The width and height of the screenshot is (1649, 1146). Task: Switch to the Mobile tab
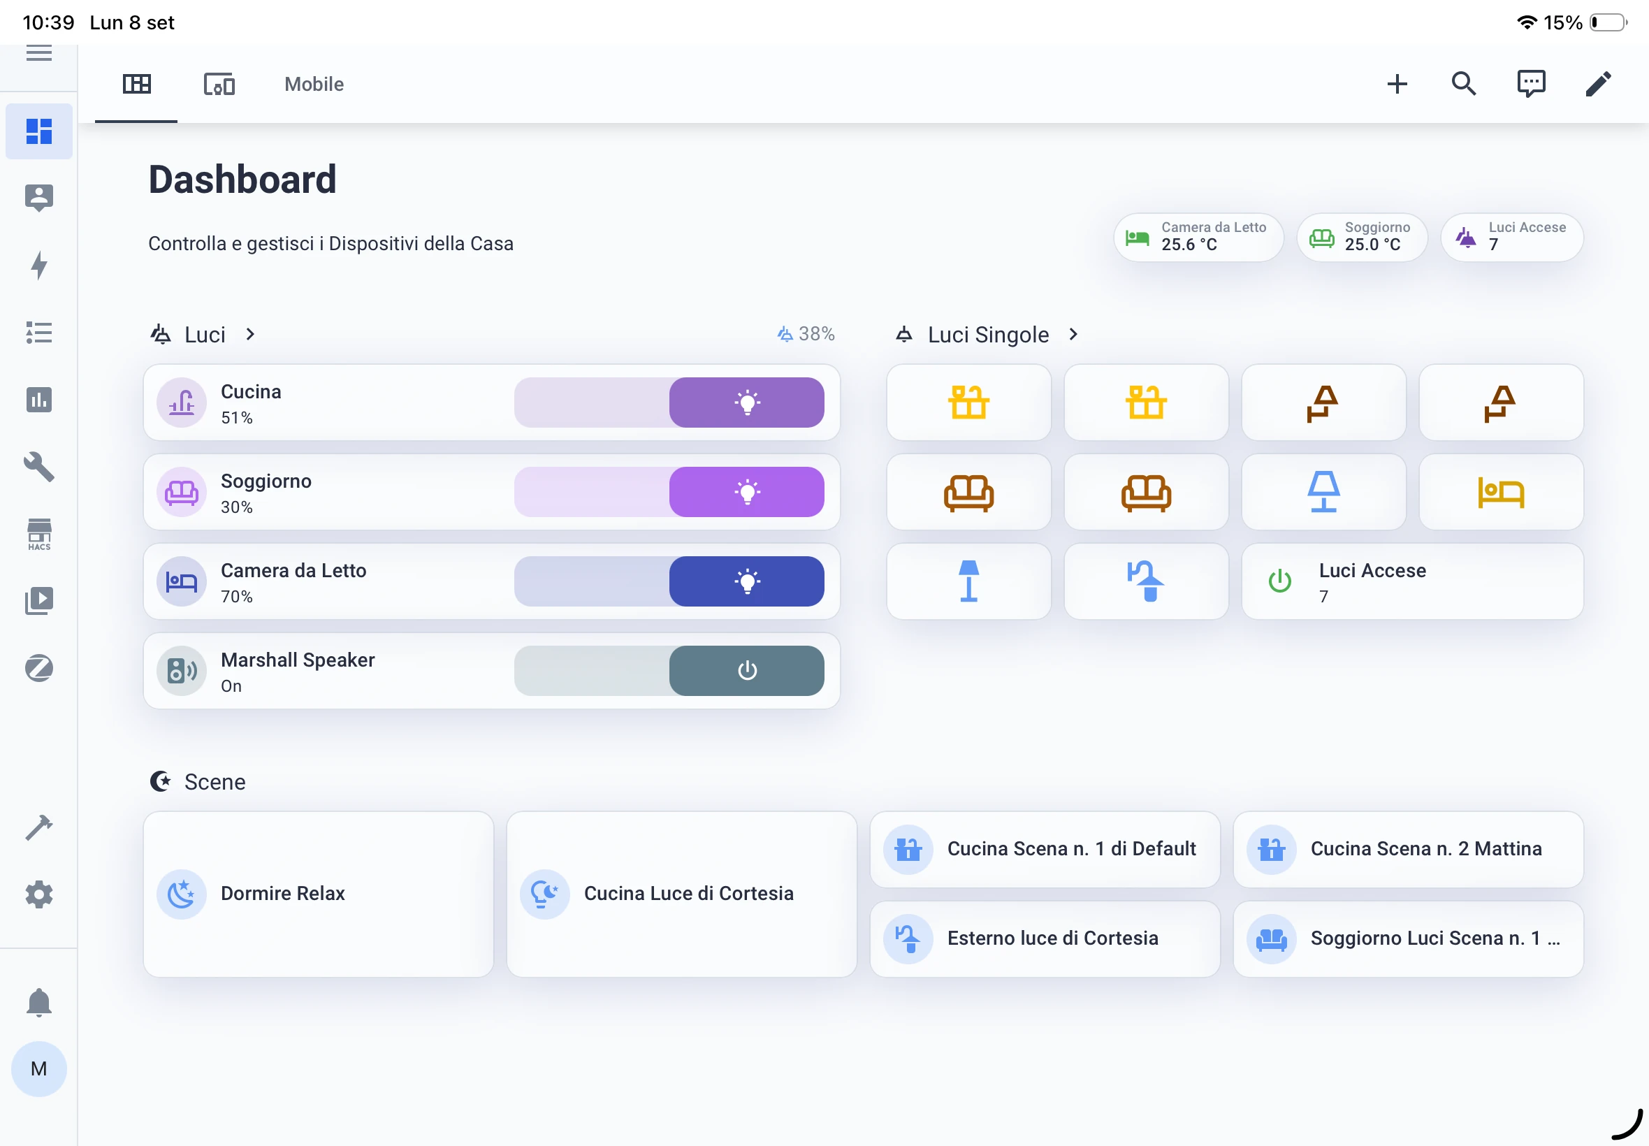[313, 84]
